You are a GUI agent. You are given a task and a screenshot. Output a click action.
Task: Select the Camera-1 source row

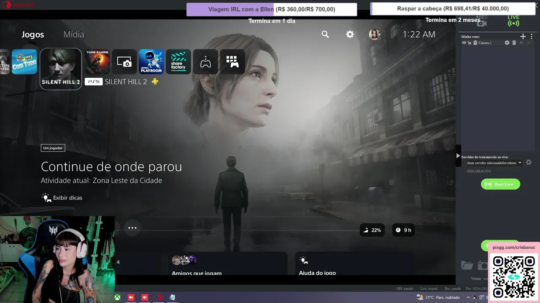click(497, 43)
